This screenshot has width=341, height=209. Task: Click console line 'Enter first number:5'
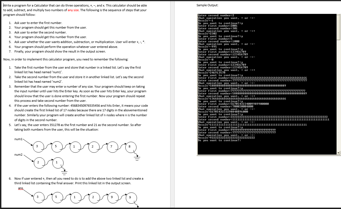point(215,39)
